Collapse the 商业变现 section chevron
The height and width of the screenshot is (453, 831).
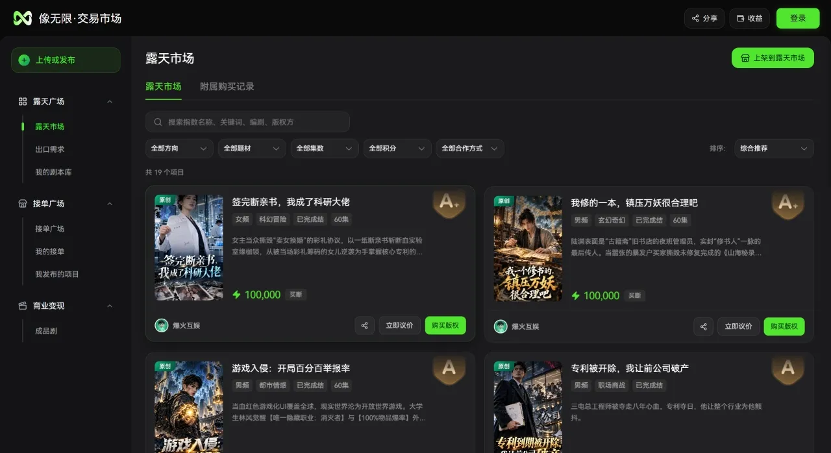tap(110, 306)
